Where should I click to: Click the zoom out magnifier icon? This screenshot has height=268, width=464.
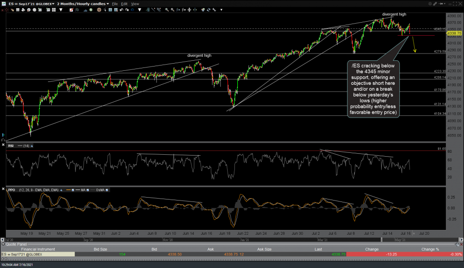[x=172, y=10]
